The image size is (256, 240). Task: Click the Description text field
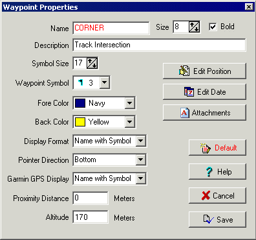(x=159, y=45)
